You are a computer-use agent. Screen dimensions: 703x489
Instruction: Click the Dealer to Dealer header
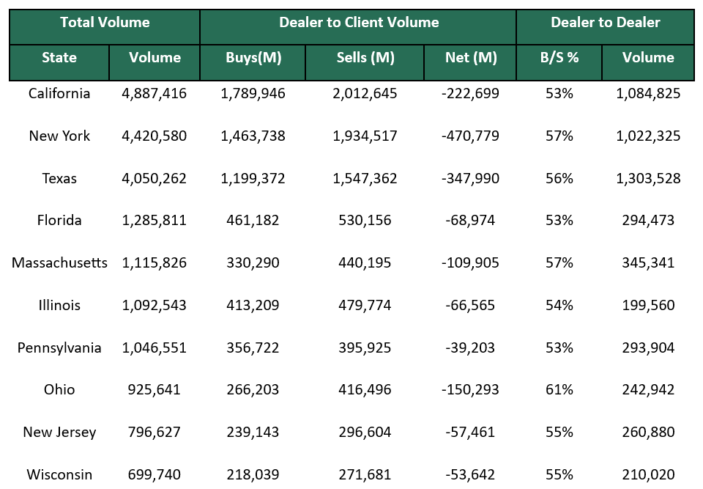pyautogui.click(x=605, y=23)
